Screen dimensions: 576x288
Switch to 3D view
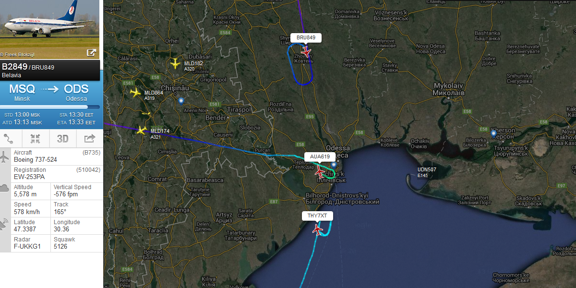[x=63, y=139]
